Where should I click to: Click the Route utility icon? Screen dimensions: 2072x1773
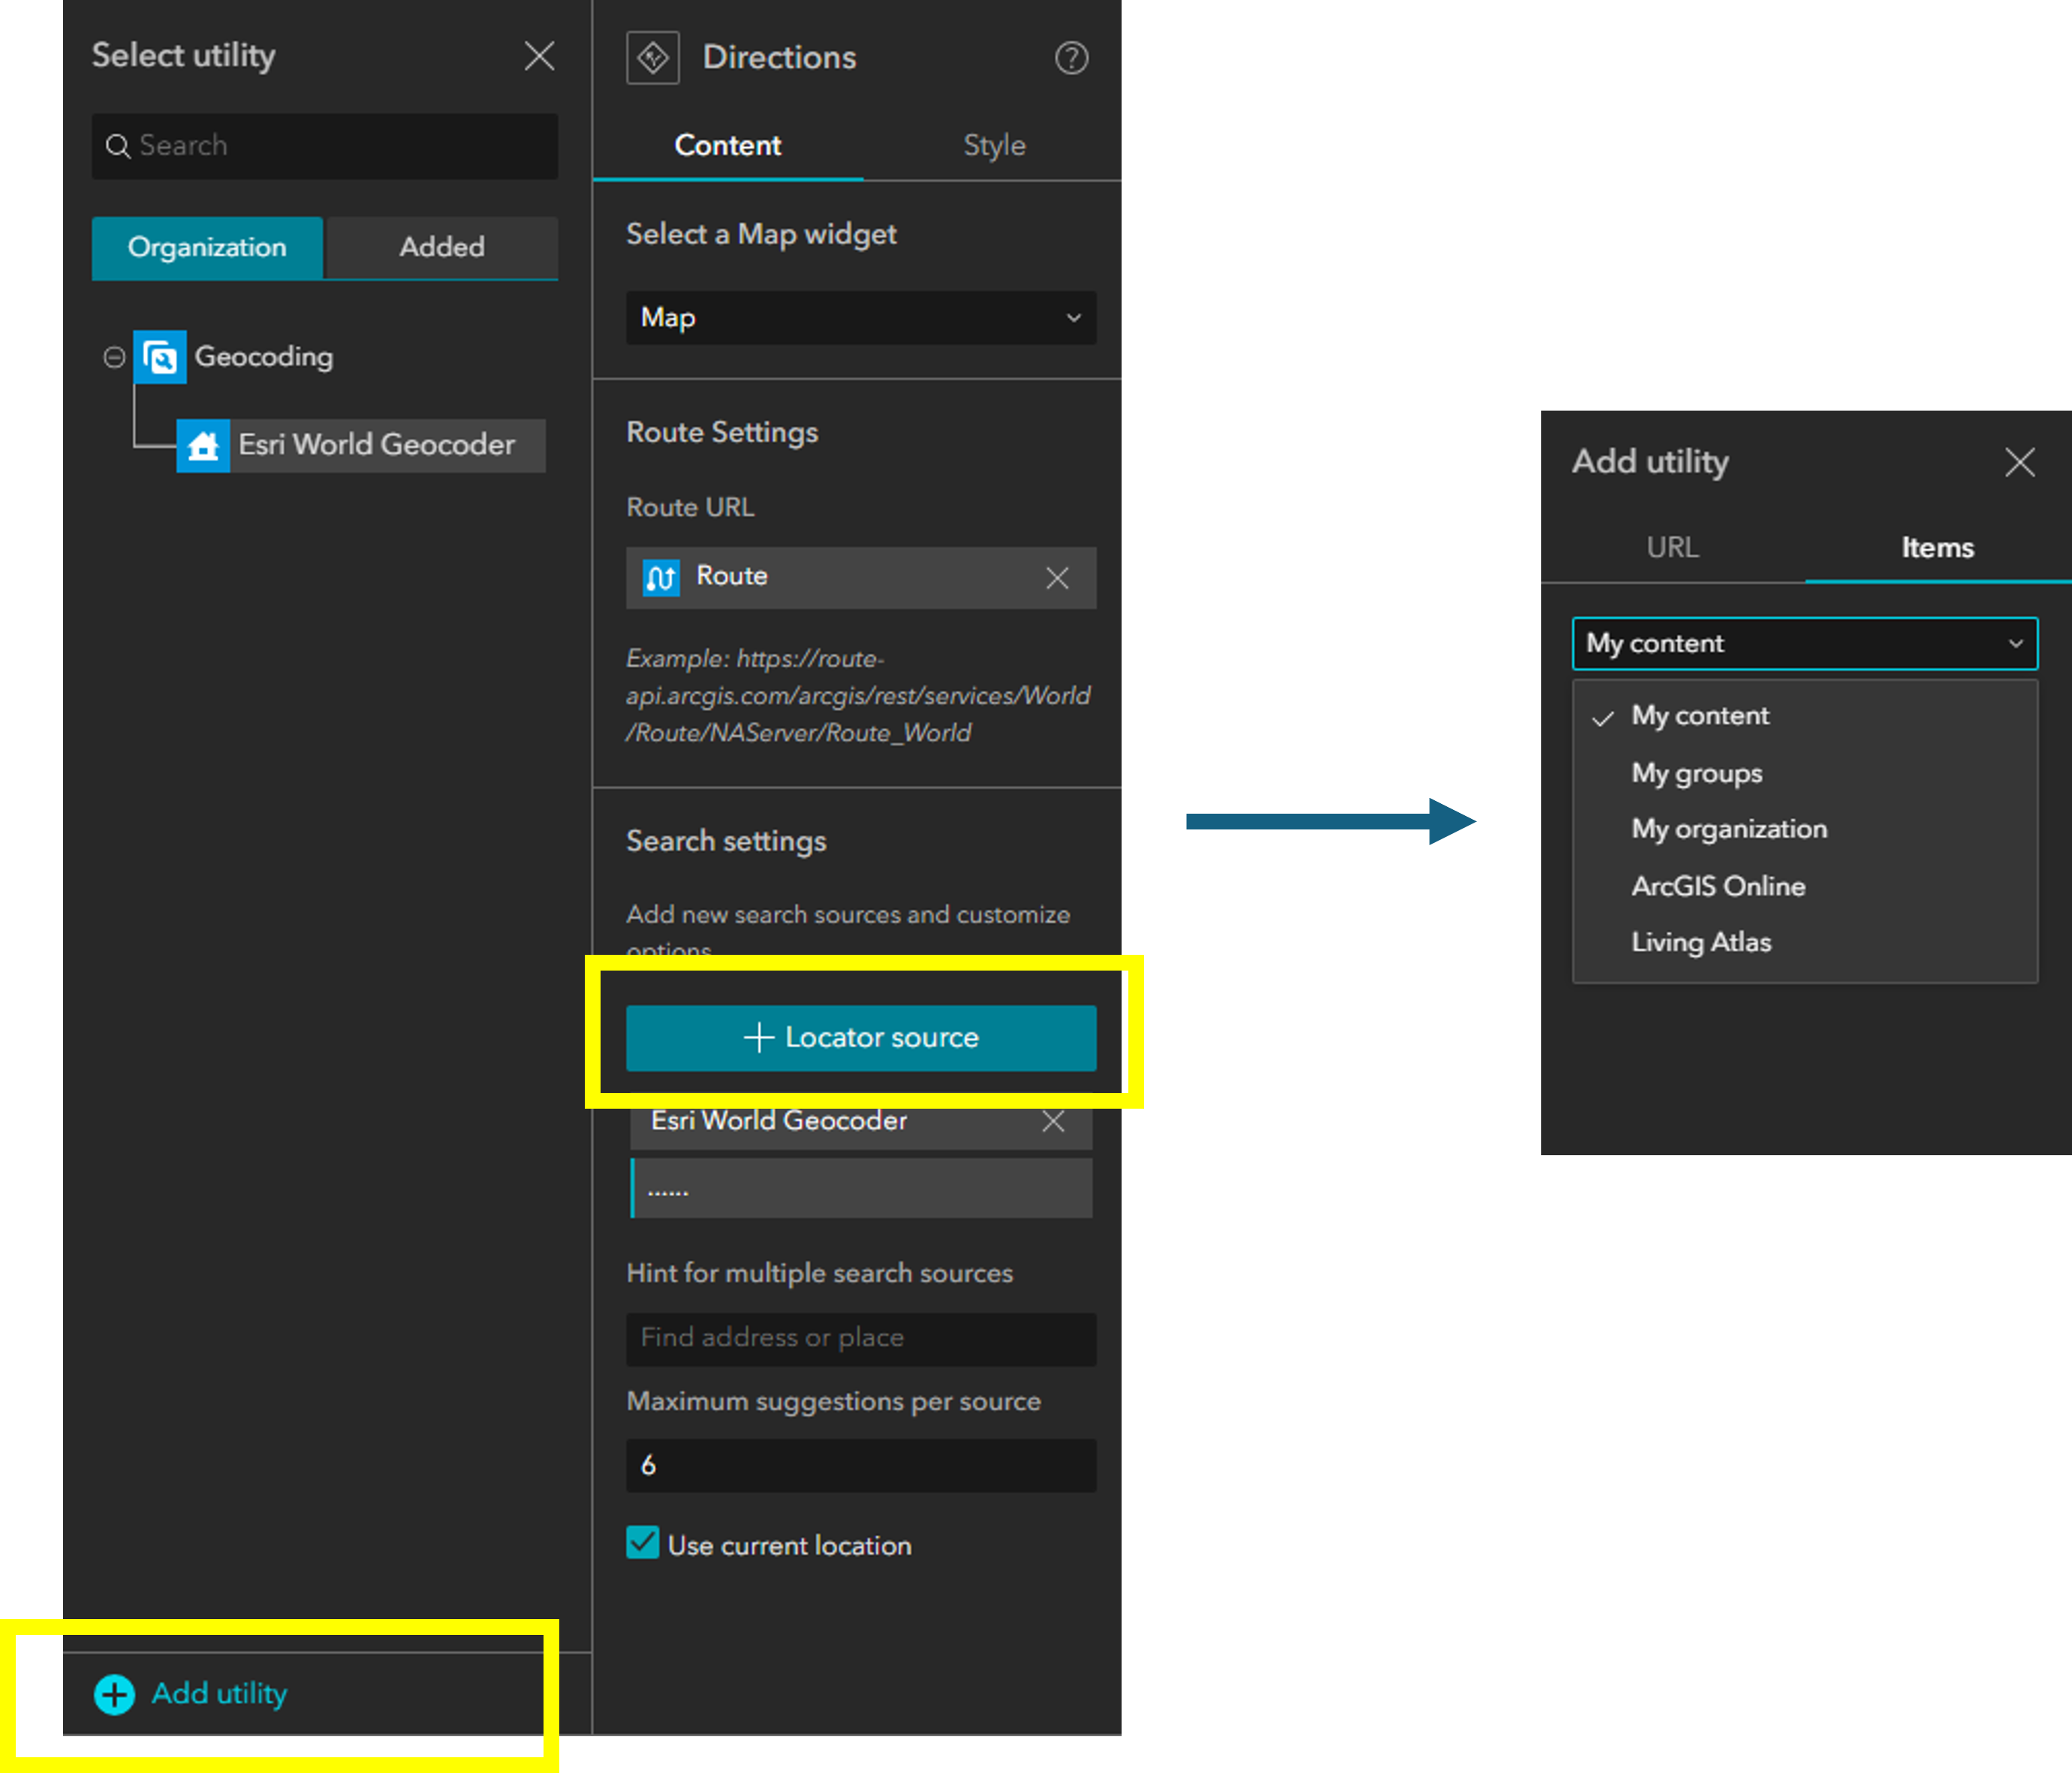point(660,577)
